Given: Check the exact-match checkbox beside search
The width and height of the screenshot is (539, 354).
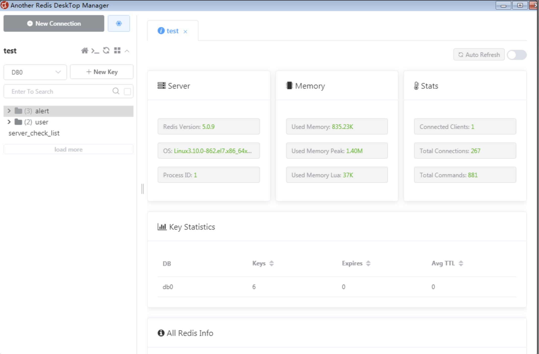Looking at the screenshot, I should [x=127, y=91].
